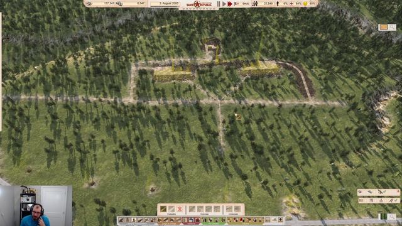Screen dimensions: 402x226
Task: Click the last icon in the orange toolbar group
Action: point(178,220)
